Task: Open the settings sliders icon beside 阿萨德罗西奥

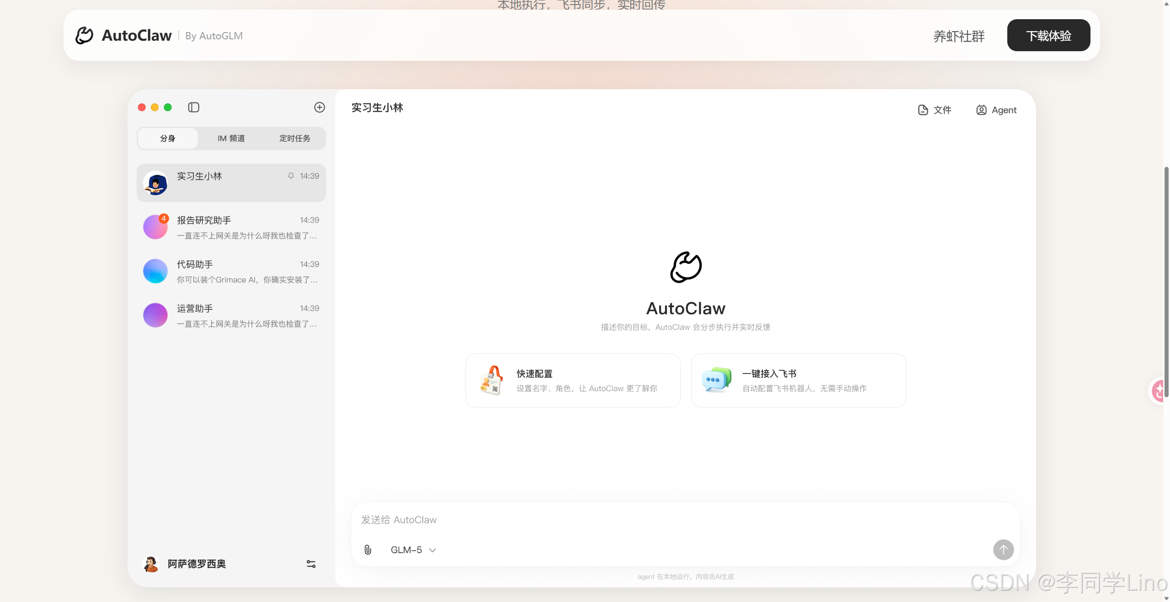Action: click(311, 564)
